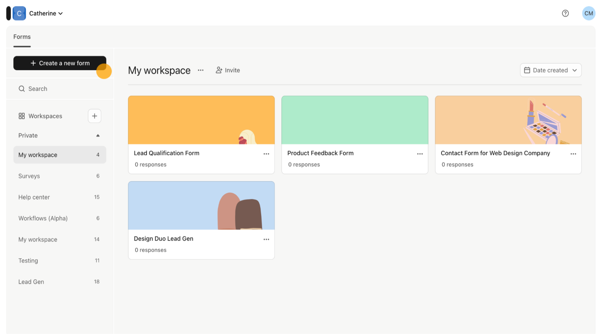Open options menu on Design Duo Lead Gen
The width and height of the screenshot is (601, 334).
(266, 239)
